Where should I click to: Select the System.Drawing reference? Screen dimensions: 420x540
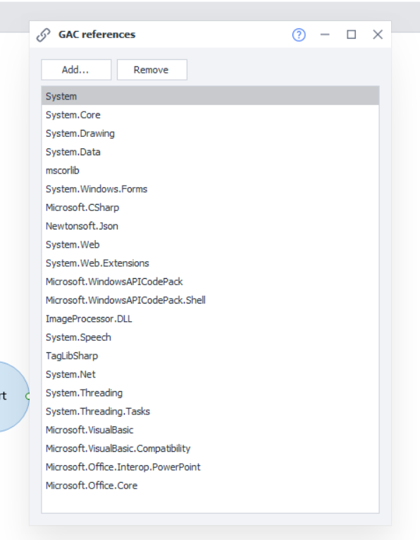click(x=210, y=133)
